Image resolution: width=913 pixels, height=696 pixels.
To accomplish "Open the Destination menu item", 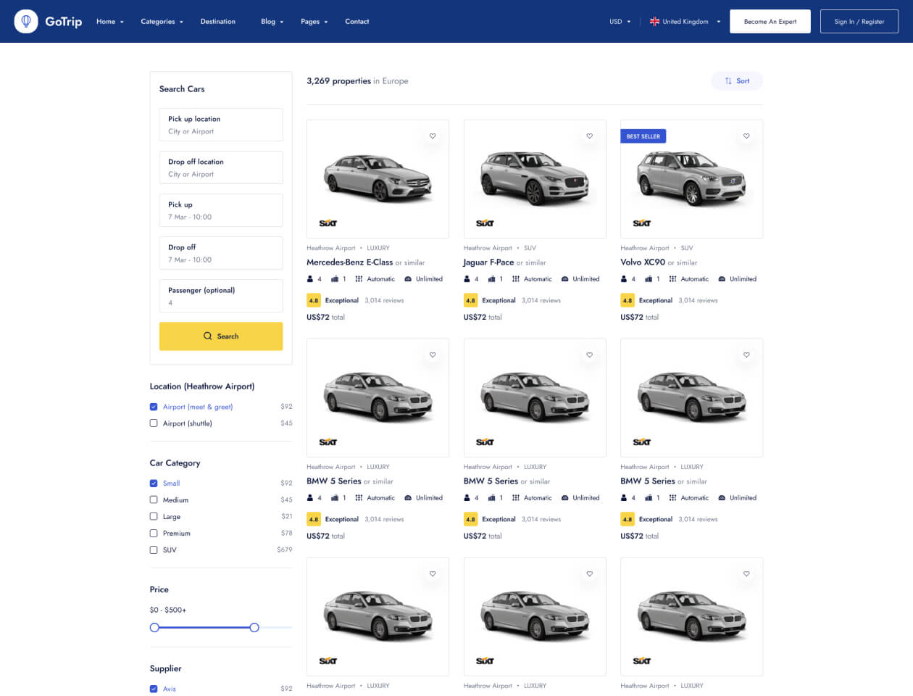I will click(217, 22).
